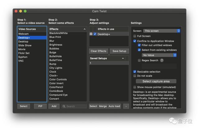The image size is (199, 130).
Task: Select BlackAndWhite effect
Action: [x=68, y=33]
